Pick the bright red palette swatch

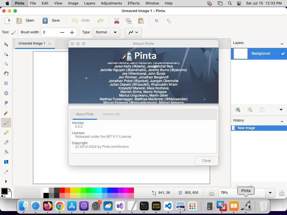(62, 190)
